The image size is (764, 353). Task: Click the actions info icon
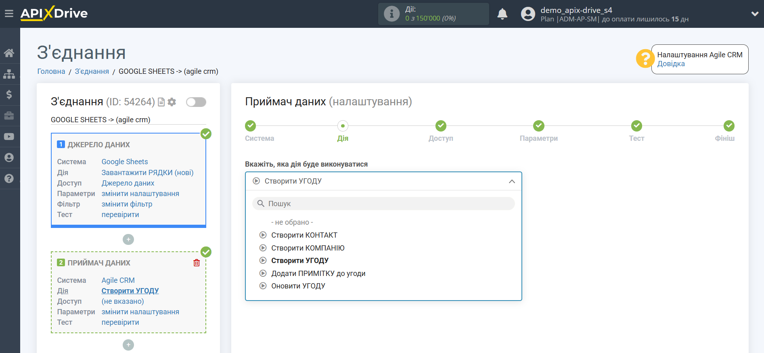(x=391, y=14)
